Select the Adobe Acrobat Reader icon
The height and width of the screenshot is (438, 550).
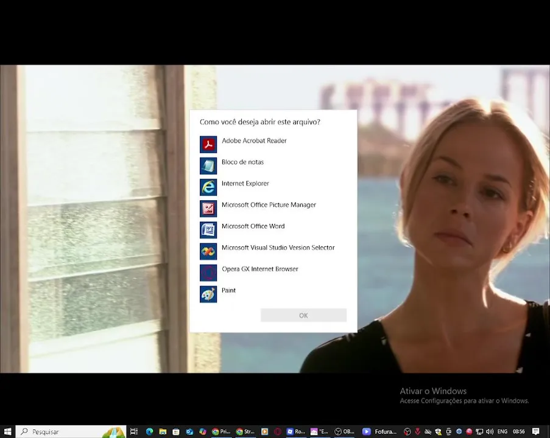point(208,144)
